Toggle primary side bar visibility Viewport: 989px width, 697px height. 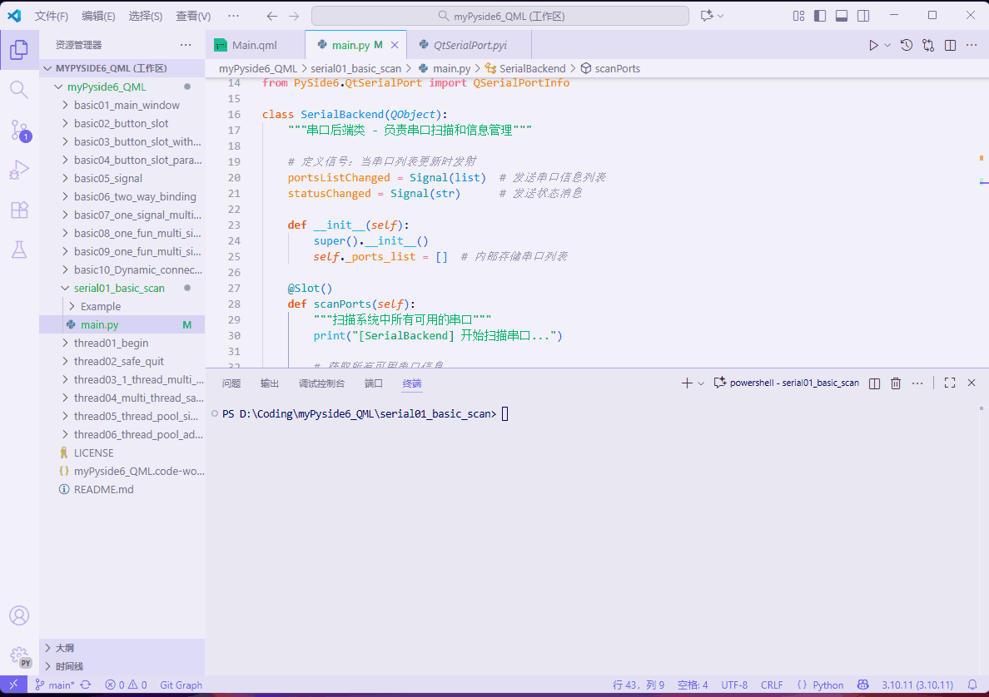click(x=820, y=17)
